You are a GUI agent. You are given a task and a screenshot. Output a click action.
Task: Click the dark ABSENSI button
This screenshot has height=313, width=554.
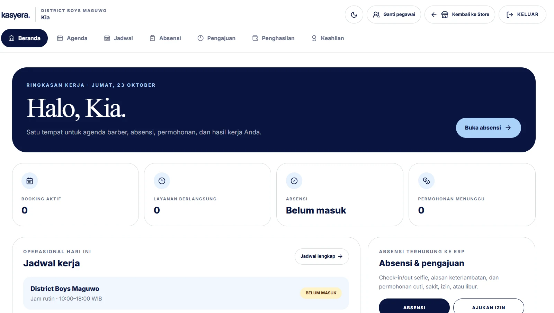(x=414, y=307)
